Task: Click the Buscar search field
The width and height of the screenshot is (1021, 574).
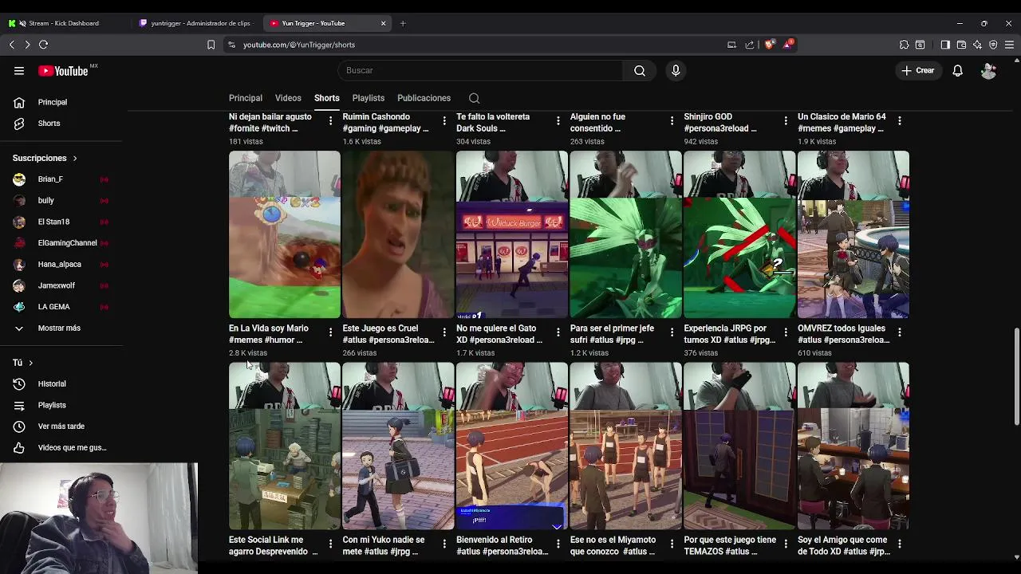Action: point(480,70)
